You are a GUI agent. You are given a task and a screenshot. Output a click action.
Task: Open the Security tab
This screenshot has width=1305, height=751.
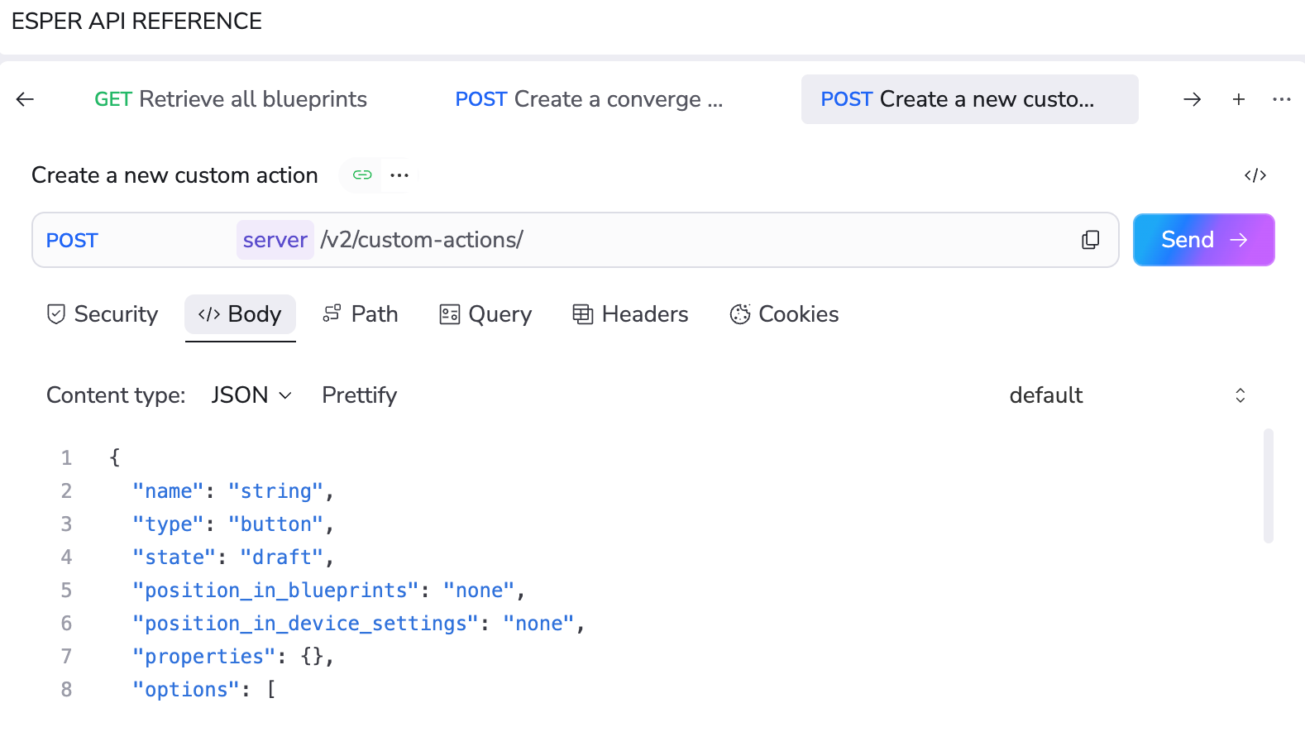click(x=103, y=314)
